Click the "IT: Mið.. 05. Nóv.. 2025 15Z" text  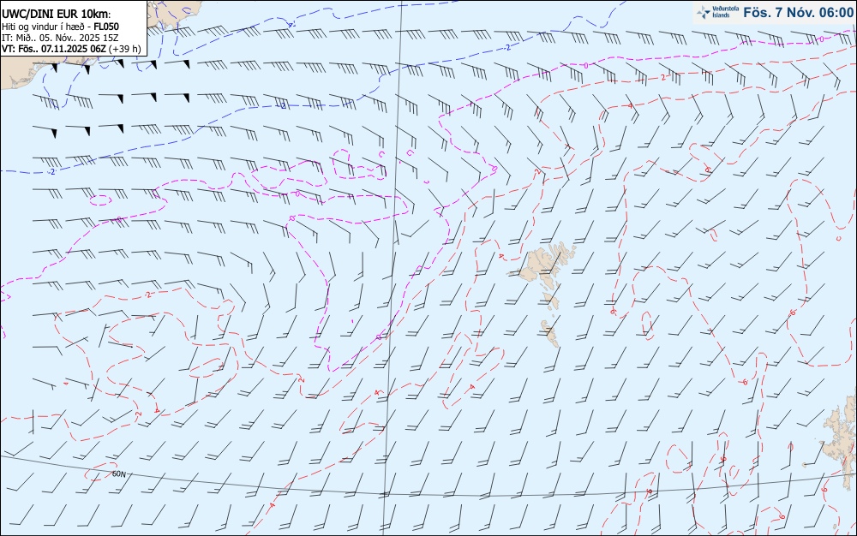tap(62, 38)
